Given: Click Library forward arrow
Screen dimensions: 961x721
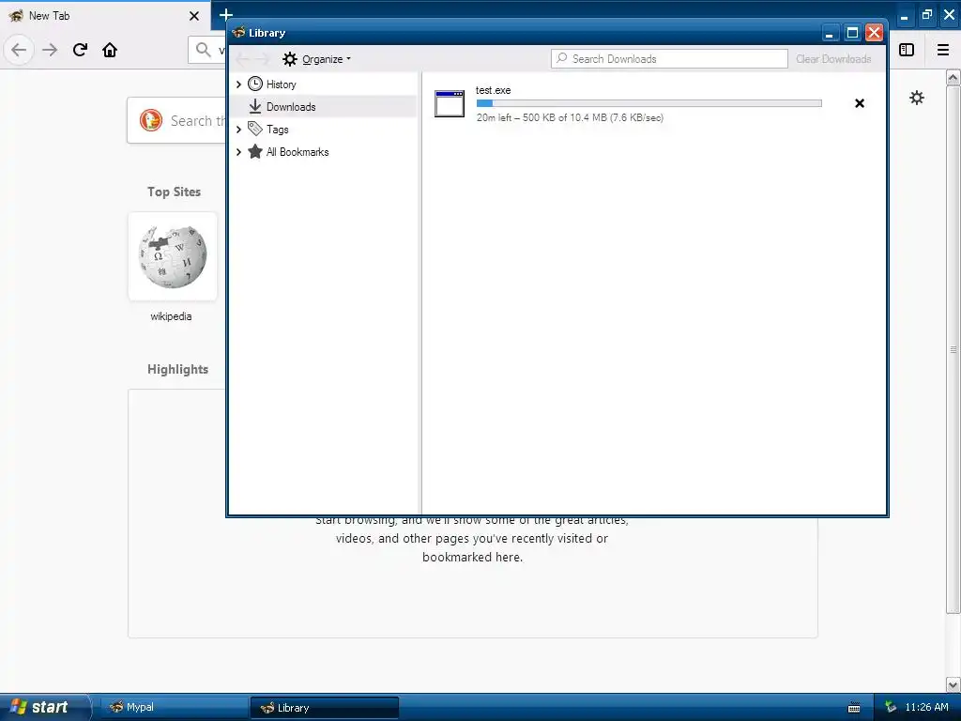Looking at the screenshot, I should (x=263, y=59).
